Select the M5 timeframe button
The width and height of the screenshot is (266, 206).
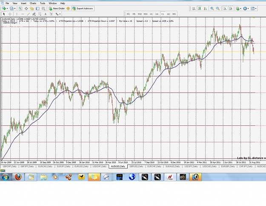click(x=134, y=14)
